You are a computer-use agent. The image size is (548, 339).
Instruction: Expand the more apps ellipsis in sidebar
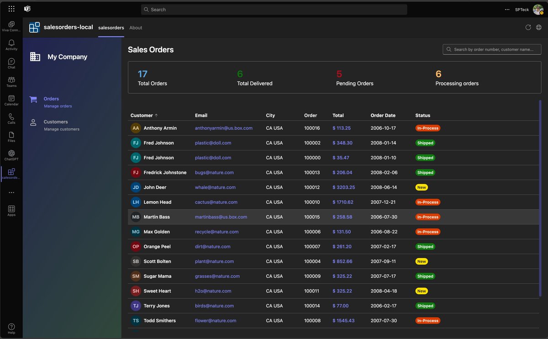tap(11, 192)
